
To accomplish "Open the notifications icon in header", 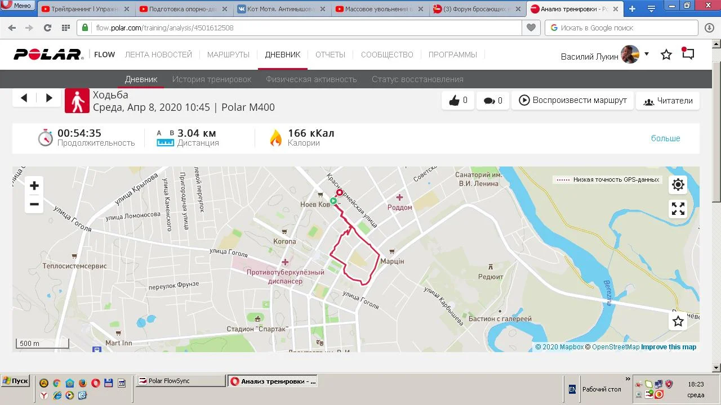I will coord(688,53).
